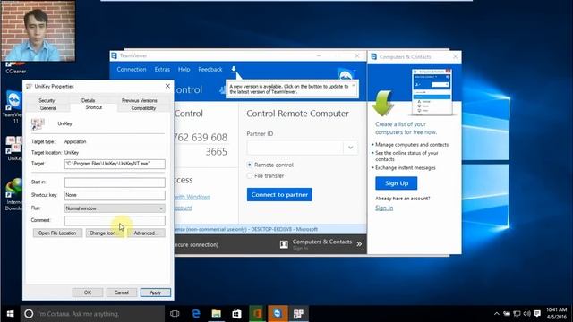This screenshot has height=322, width=573.
Task: Switch to the Compatibility tab
Action: [x=143, y=108]
